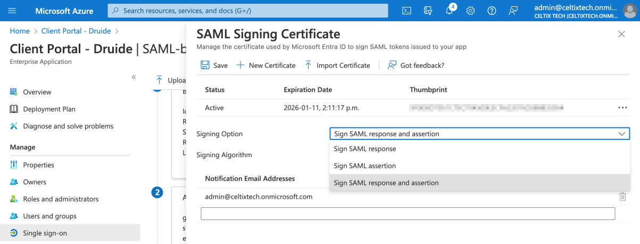This screenshot has height=244, width=640.
Task: Delete the admin notification email address
Action: [x=622, y=197]
